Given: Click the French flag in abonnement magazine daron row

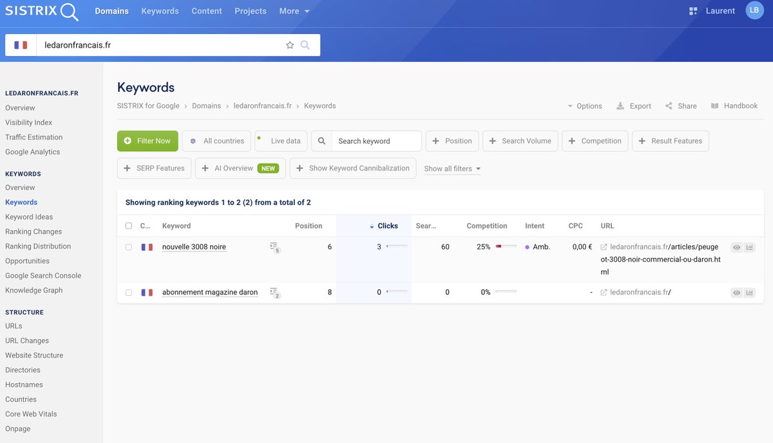Looking at the screenshot, I should 147,293.
